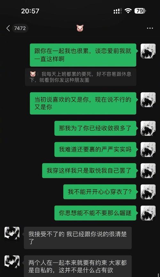Tap left avatar beside 两个人在一起 message
The image size is (160, 277).
coord(12,263)
